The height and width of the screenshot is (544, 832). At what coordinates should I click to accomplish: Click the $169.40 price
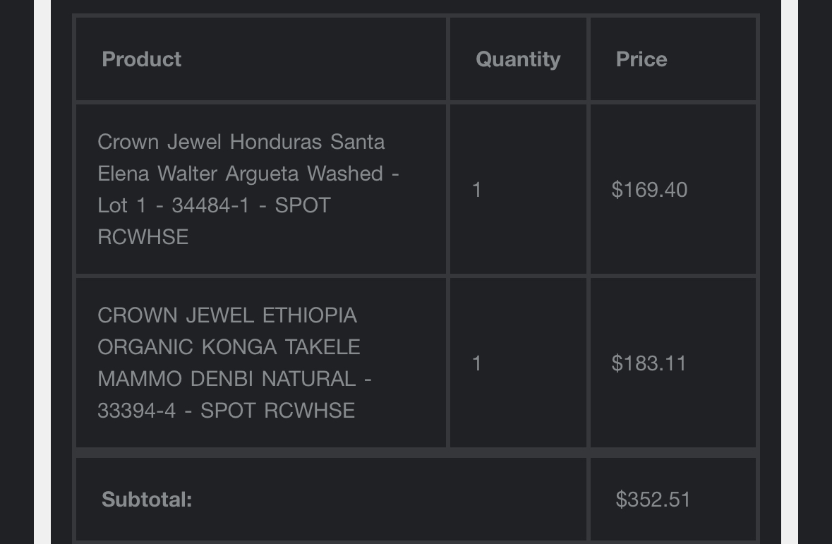coord(649,190)
